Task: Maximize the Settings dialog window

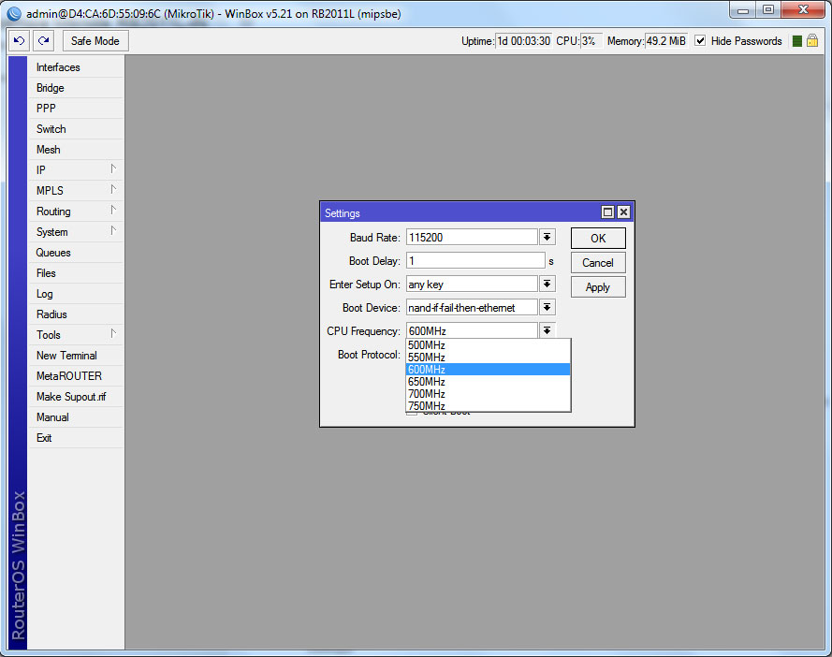Action: 607,212
